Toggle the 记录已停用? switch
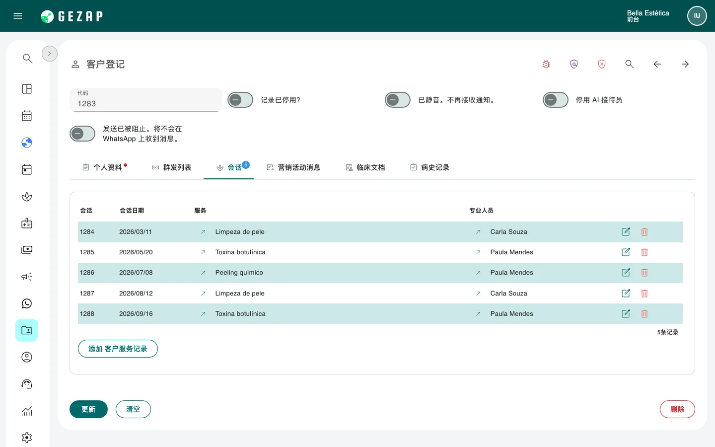This screenshot has height=447, width=715. [x=240, y=100]
